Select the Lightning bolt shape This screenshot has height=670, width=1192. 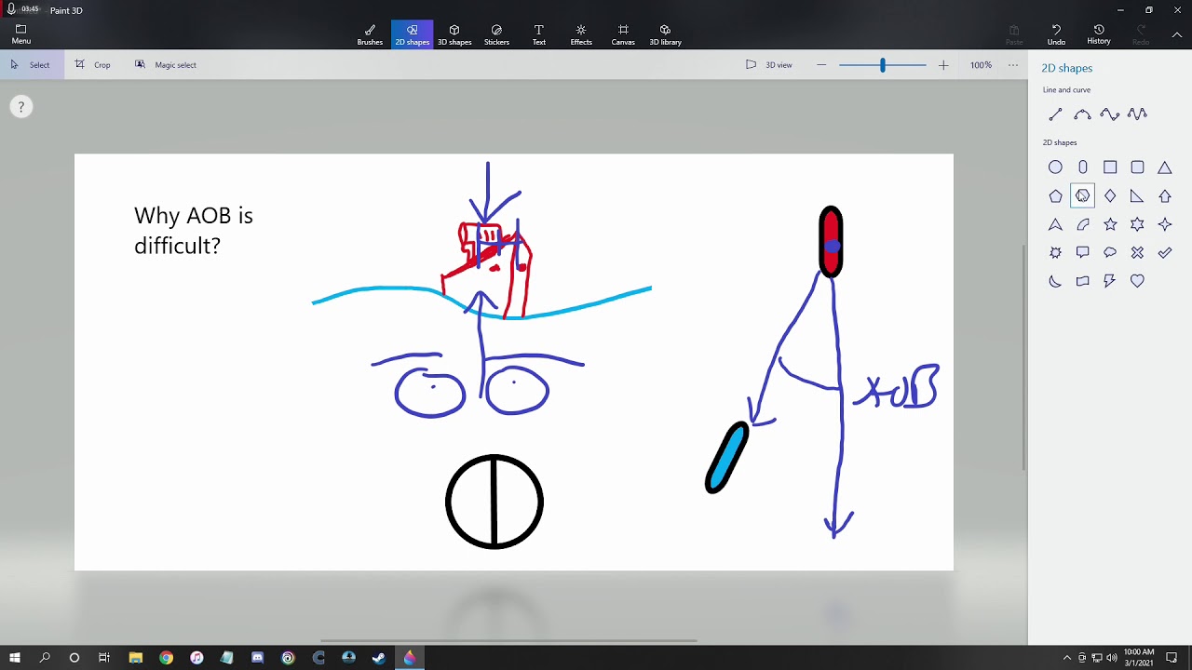pyautogui.click(x=1110, y=281)
